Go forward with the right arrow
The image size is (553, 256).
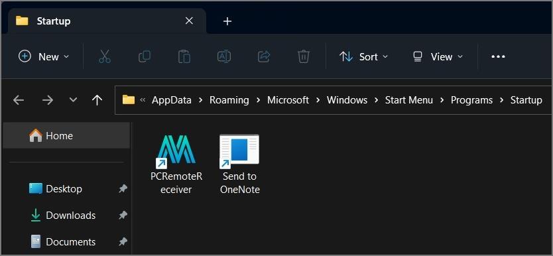47,100
